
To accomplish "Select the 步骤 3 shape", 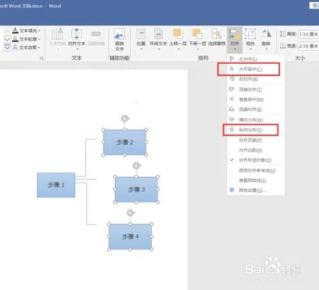I will click(x=136, y=189).
